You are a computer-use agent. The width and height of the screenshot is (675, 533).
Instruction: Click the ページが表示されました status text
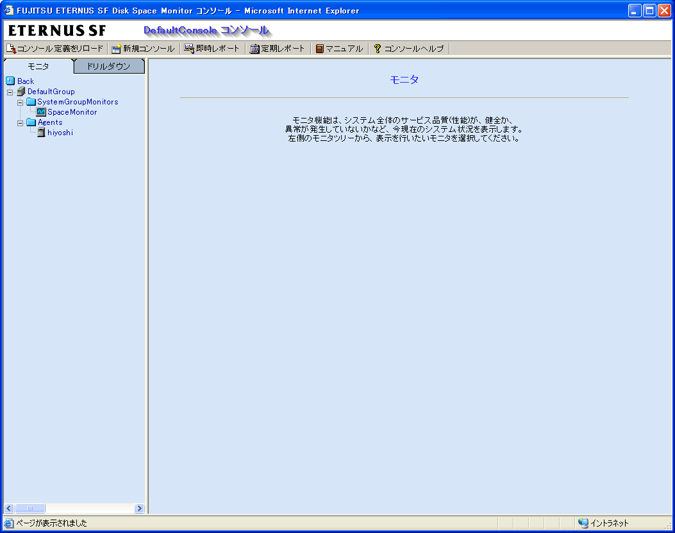pos(52,523)
